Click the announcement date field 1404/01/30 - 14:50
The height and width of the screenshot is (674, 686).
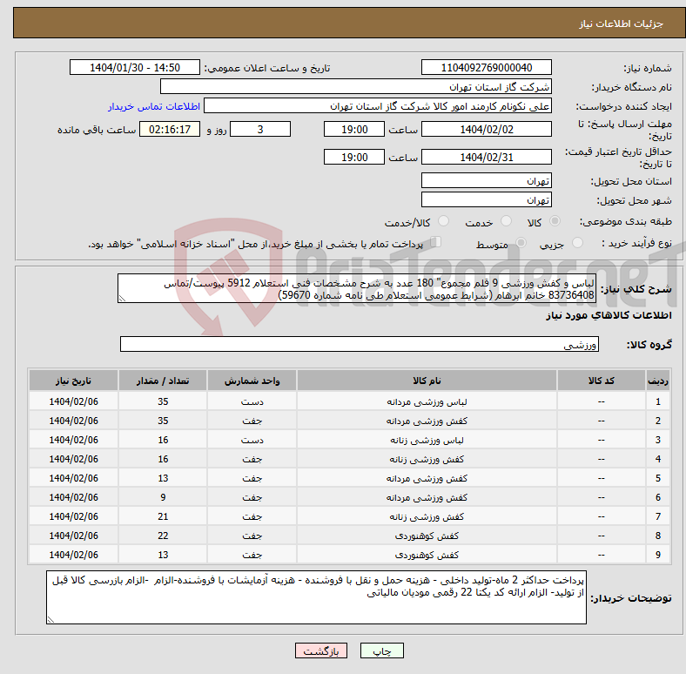[135, 67]
